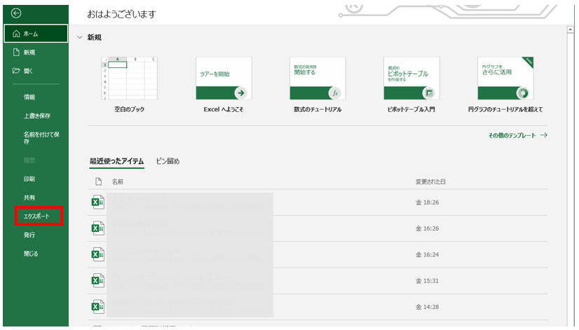This screenshot has height=330, width=579.
Task: Select 新規 in the sidebar
Action: click(x=29, y=53)
